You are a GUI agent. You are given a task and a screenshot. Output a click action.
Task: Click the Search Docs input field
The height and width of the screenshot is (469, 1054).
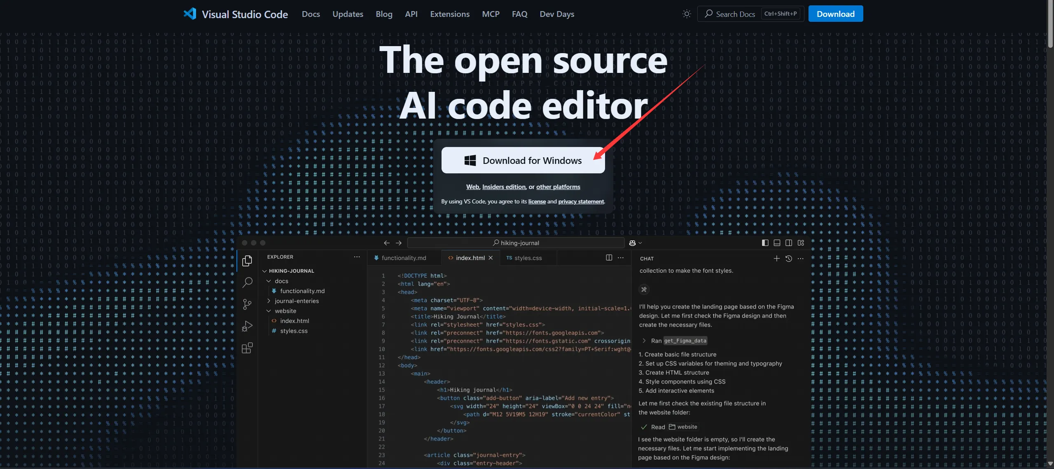750,14
